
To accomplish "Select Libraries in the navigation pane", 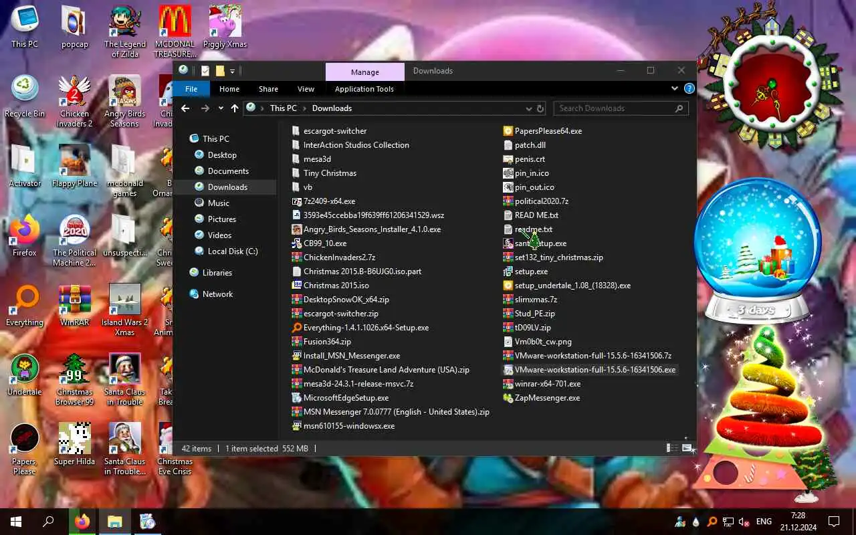I will coord(217,272).
